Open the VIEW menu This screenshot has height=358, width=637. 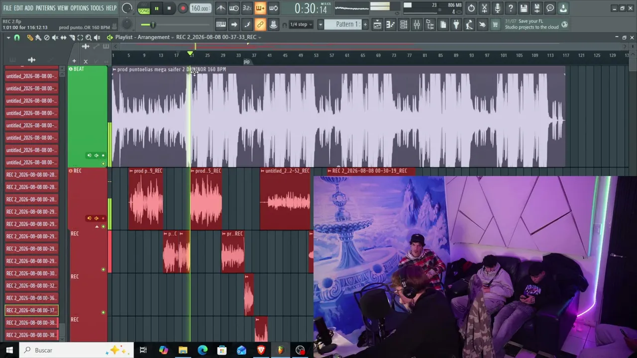(63, 8)
